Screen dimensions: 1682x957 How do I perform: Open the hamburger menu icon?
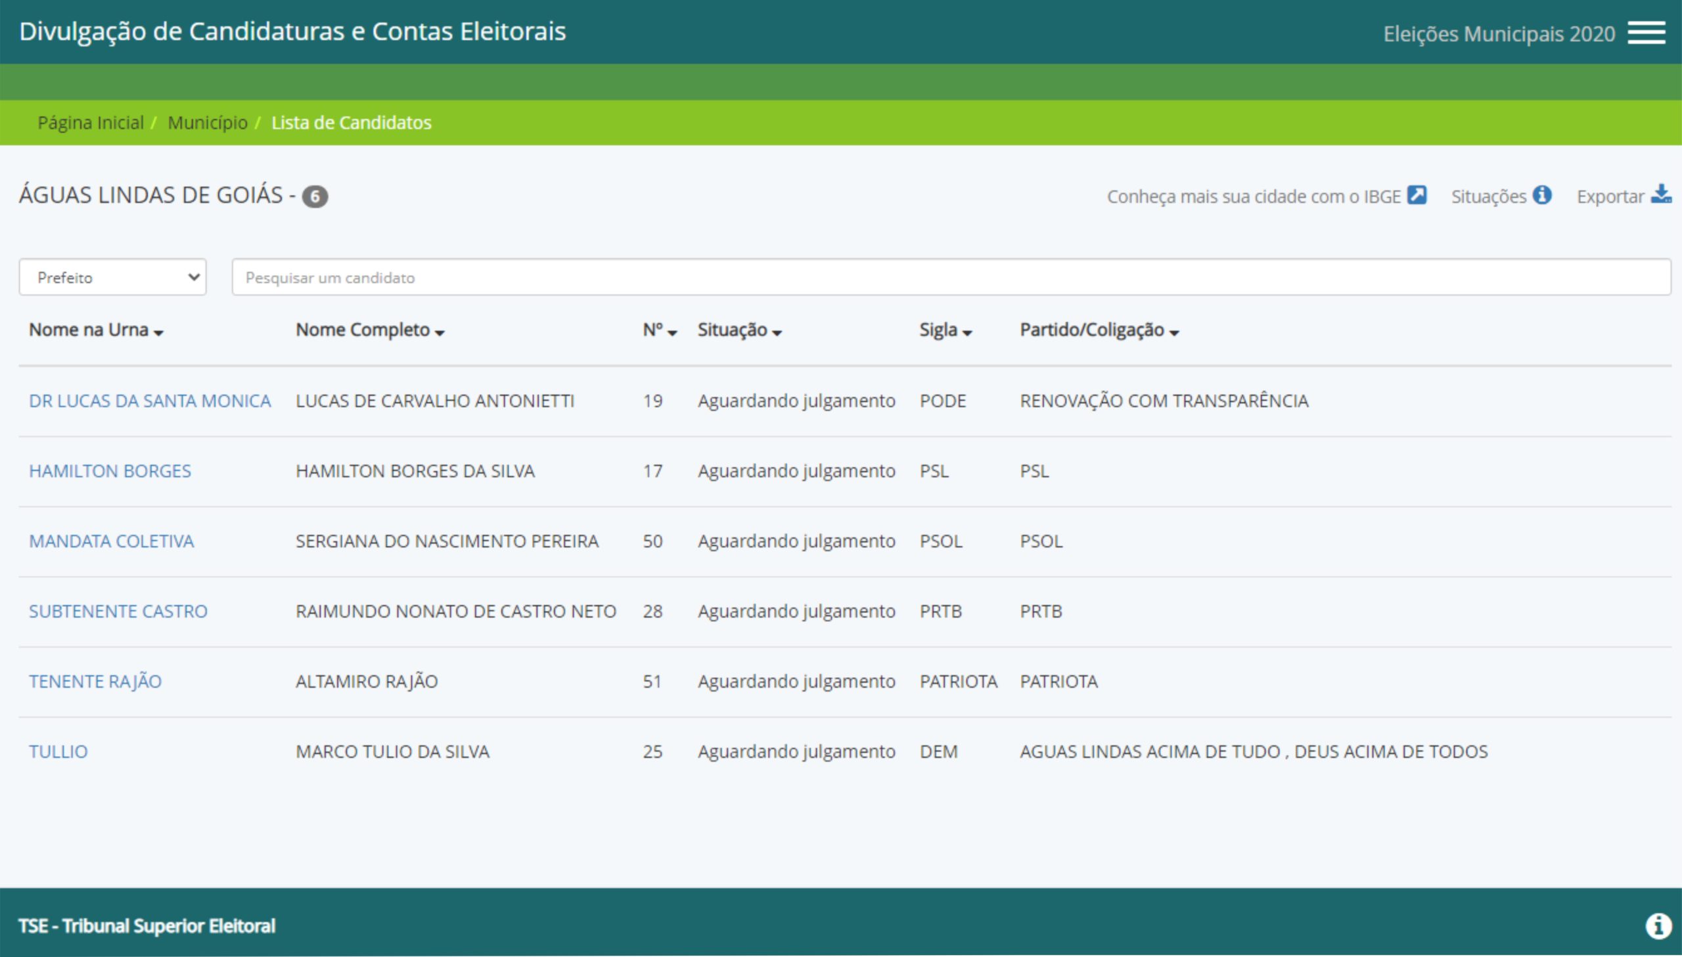pyautogui.click(x=1646, y=33)
